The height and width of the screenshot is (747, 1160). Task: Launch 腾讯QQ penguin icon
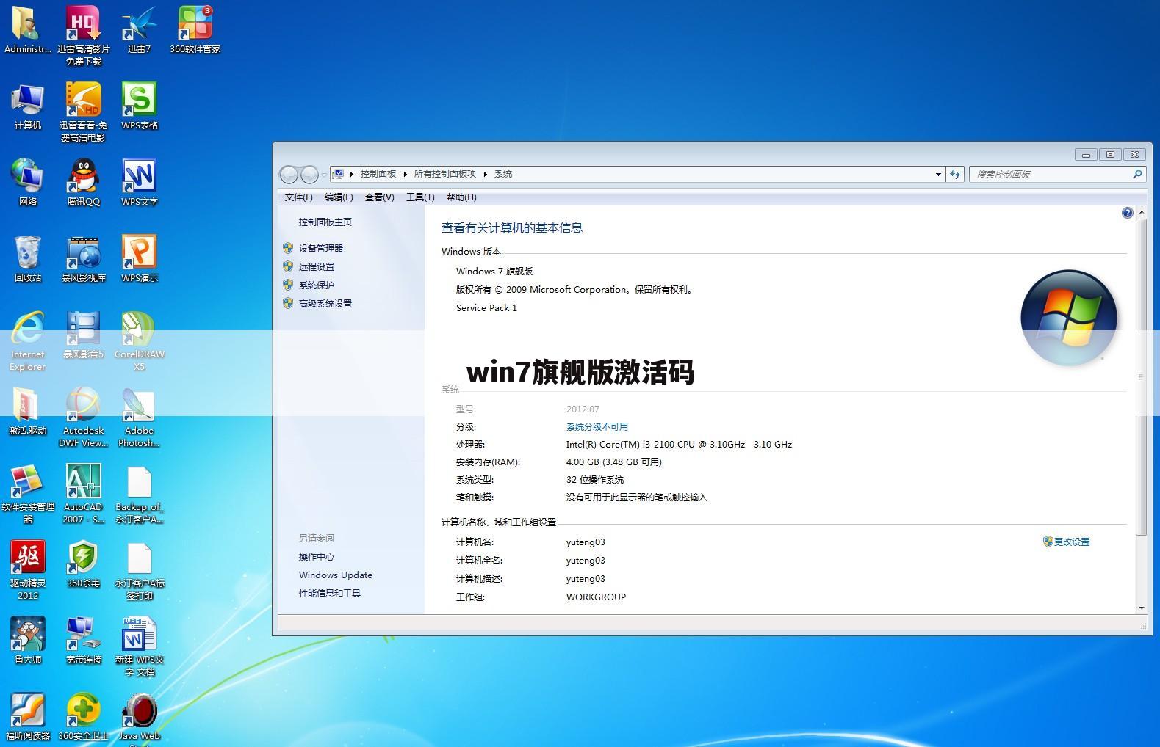(83, 182)
